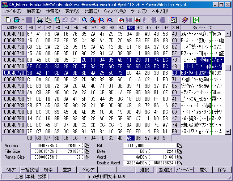Image resolution: width=233 pixels, height=181 pixels.
Task: Toggle the 単純 status bar indicator
Action: pos(30,177)
